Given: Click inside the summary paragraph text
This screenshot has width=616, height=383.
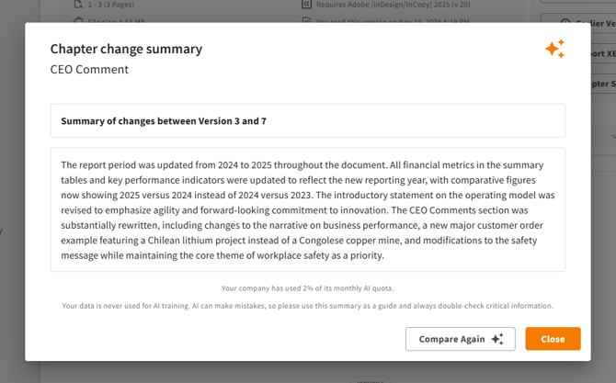Looking at the screenshot, I should tap(307, 209).
